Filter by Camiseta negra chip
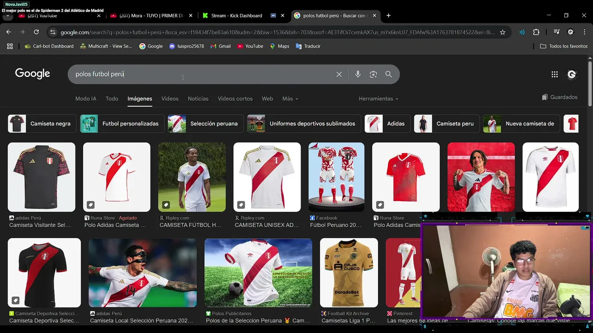 point(42,123)
